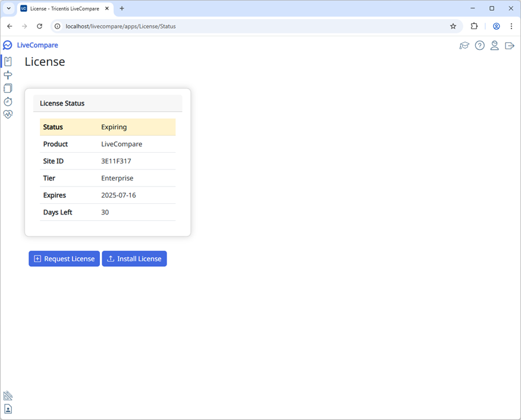Screen dimensions: 521x420
Task: Open the user profile icon in header
Action: 494,46
